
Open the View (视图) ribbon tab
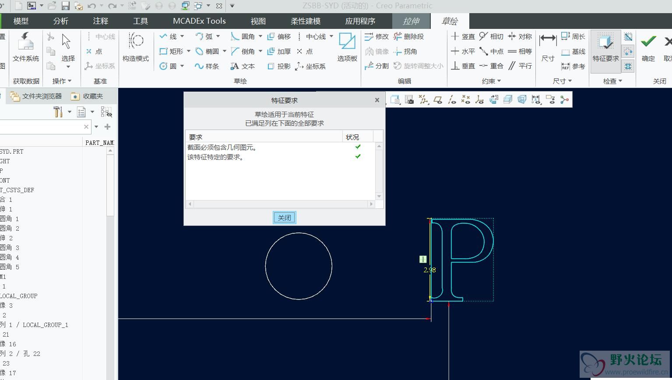click(x=258, y=21)
